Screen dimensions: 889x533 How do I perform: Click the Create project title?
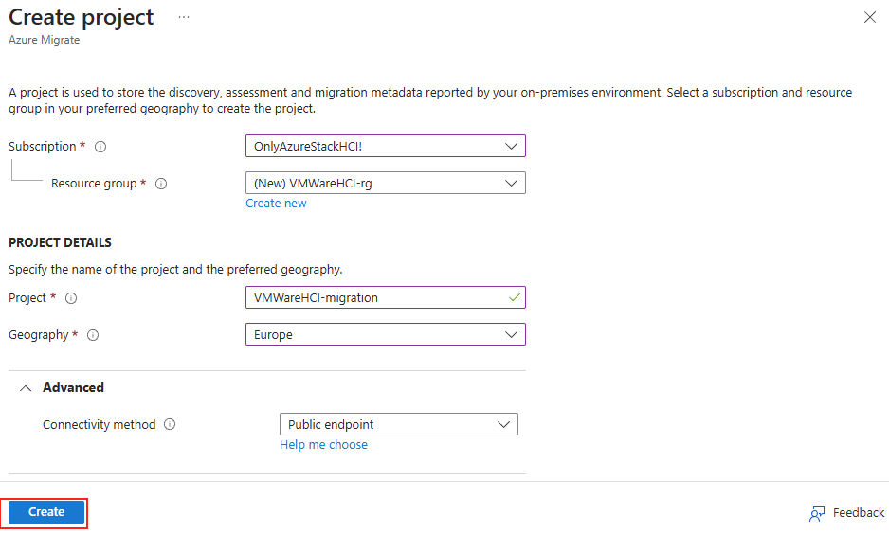82,17
